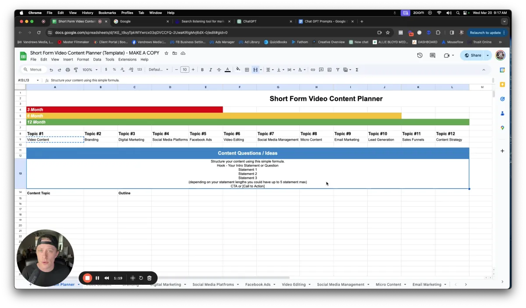Switch to the Video Editing sheet tab
526x308 pixels.
pyautogui.click(x=293, y=284)
